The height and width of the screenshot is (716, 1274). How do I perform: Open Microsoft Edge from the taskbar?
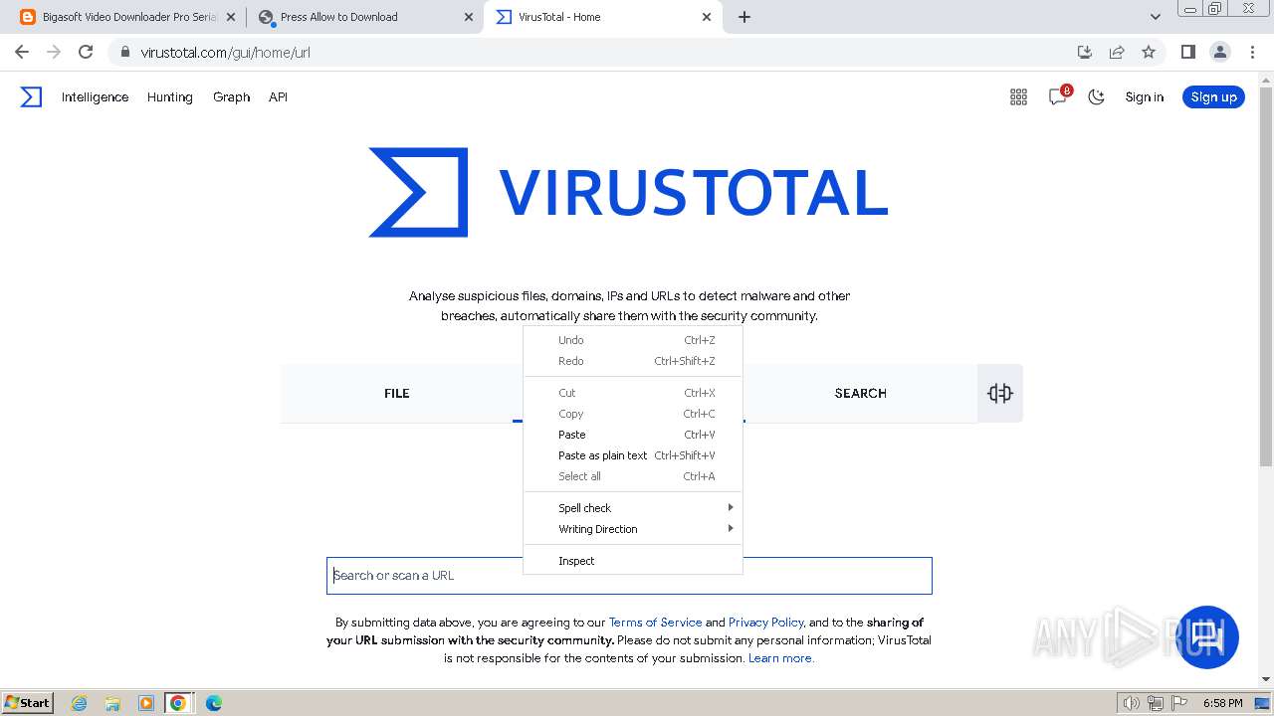[x=213, y=703]
